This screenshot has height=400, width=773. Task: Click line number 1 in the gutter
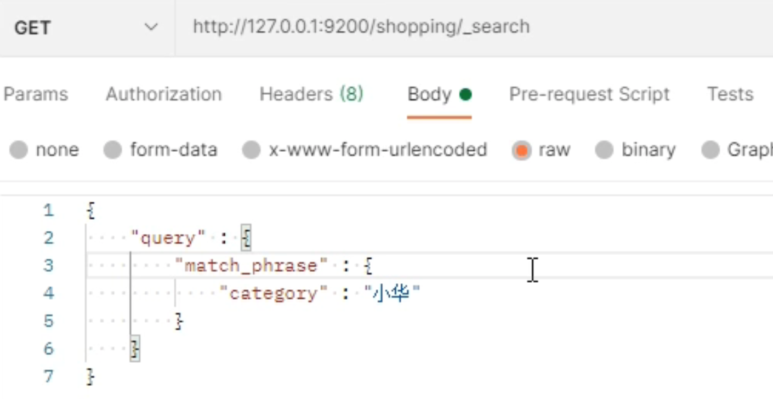(49, 210)
